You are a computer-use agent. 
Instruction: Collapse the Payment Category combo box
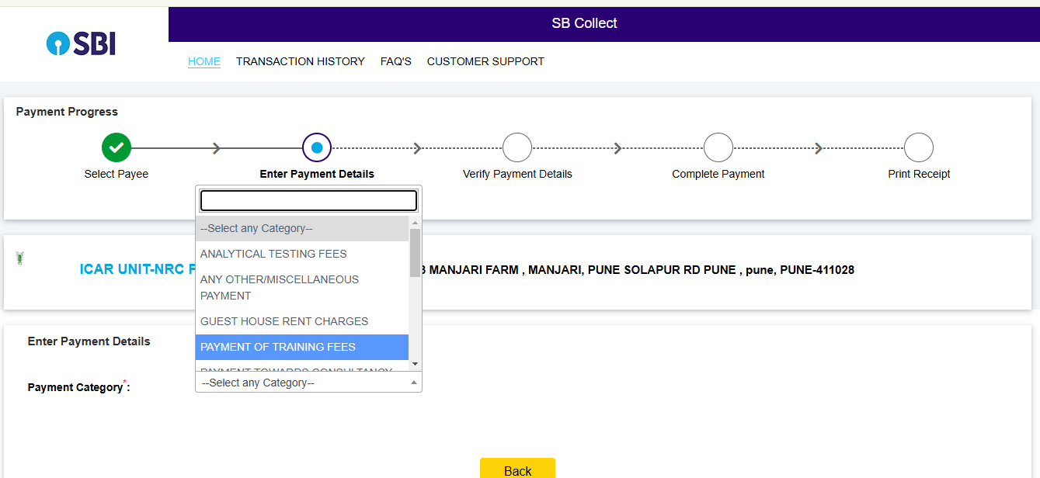pos(308,383)
